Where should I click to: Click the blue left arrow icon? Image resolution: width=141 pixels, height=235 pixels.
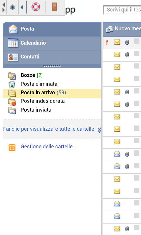click(x=22, y=7)
